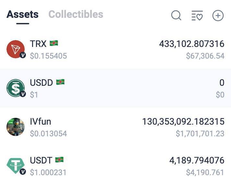Switch to the Collectibles tab

click(x=76, y=14)
